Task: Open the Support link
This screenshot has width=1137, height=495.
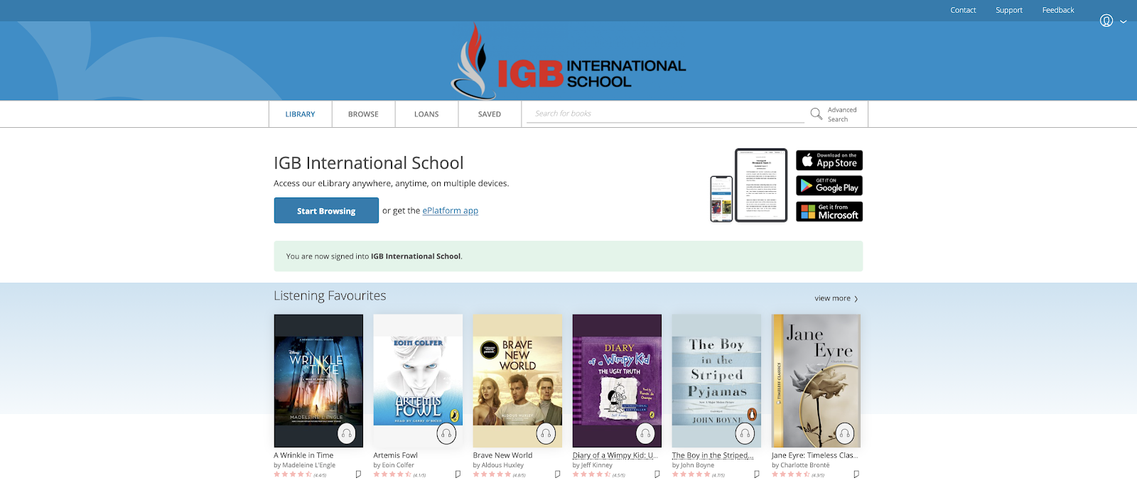Action: [x=1009, y=10]
